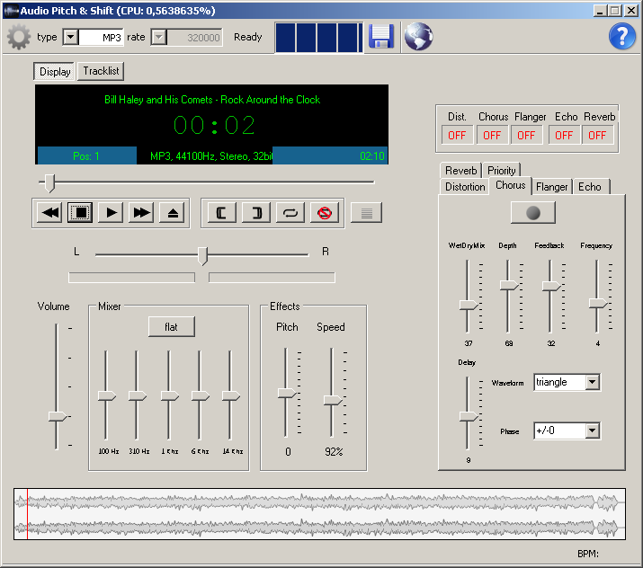The image size is (643, 568).
Task: Reset the mixer with the flat button
Action: [x=172, y=326]
